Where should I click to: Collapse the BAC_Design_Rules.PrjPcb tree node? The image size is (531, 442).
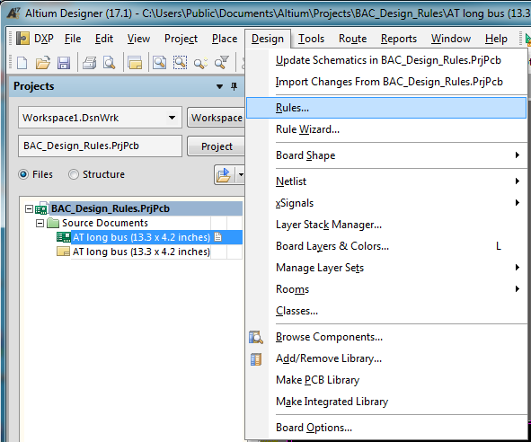click(x=29, y=208)
